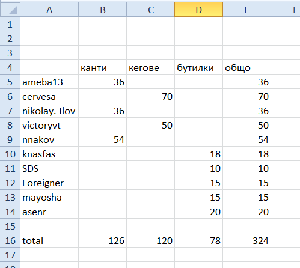300x268 pixels.
Task: Click the cell containing ameba13
Action: (49, 82)
